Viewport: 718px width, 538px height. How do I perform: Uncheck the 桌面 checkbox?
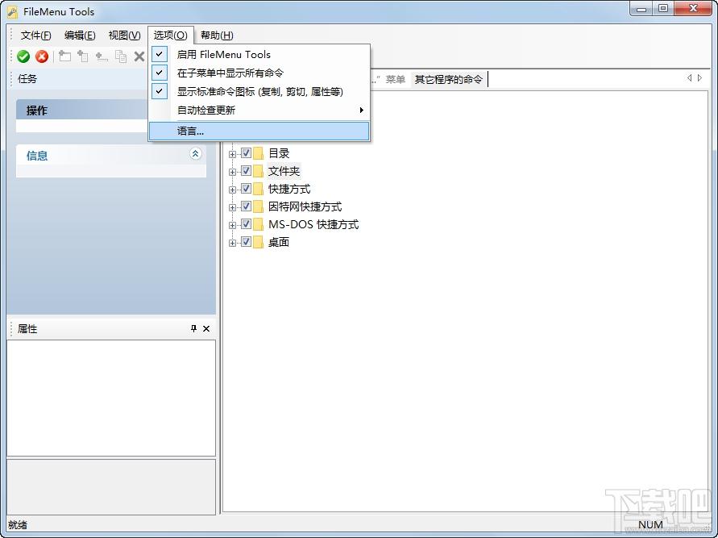click(246, 241)
